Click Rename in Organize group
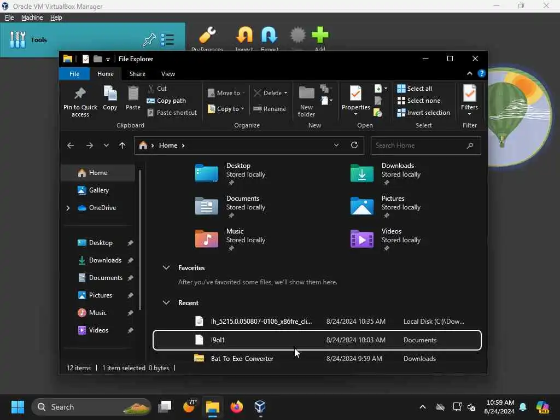 [x=270, y=109]
